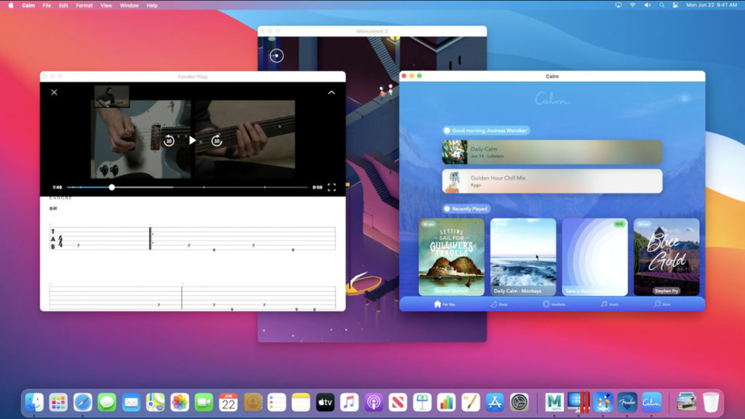Switch to the Meditate tab in Calm

tap(554, 304)
